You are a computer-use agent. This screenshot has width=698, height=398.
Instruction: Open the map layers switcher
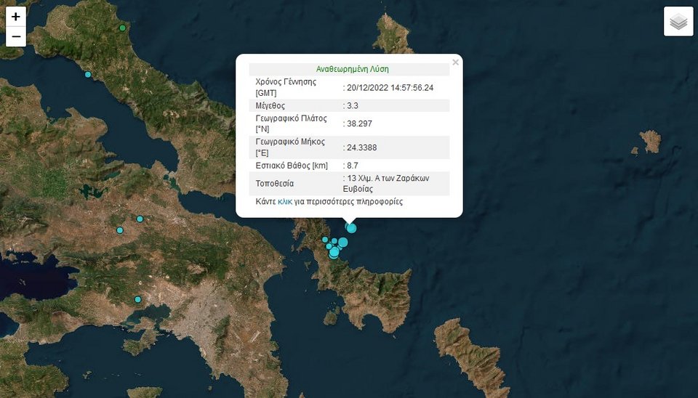click(x=678, y=21)
